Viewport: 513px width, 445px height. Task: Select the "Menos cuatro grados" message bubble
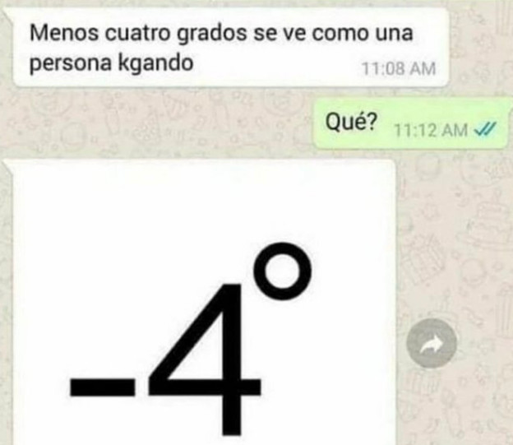pyautogui.click(x=229, y=47)
